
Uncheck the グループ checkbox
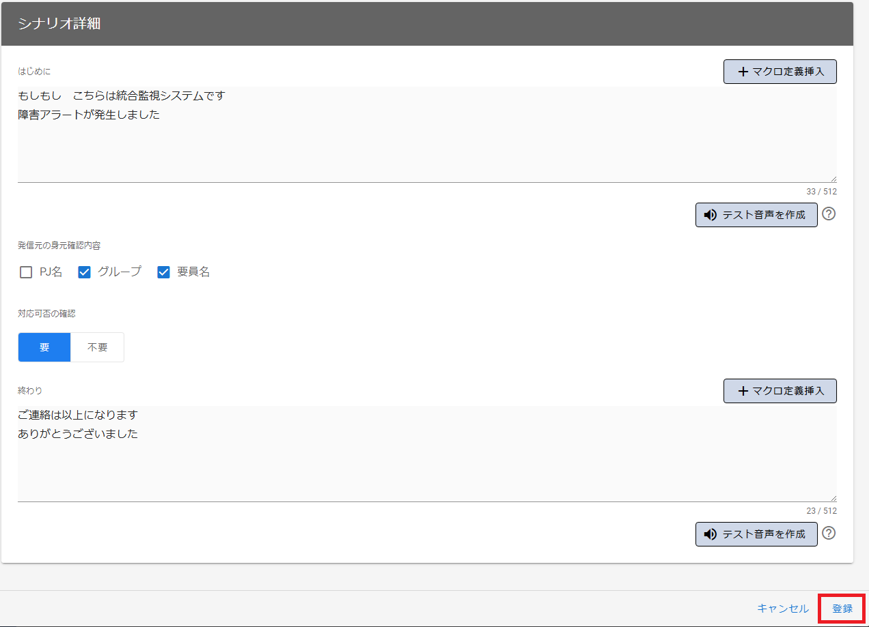[85, 272]
